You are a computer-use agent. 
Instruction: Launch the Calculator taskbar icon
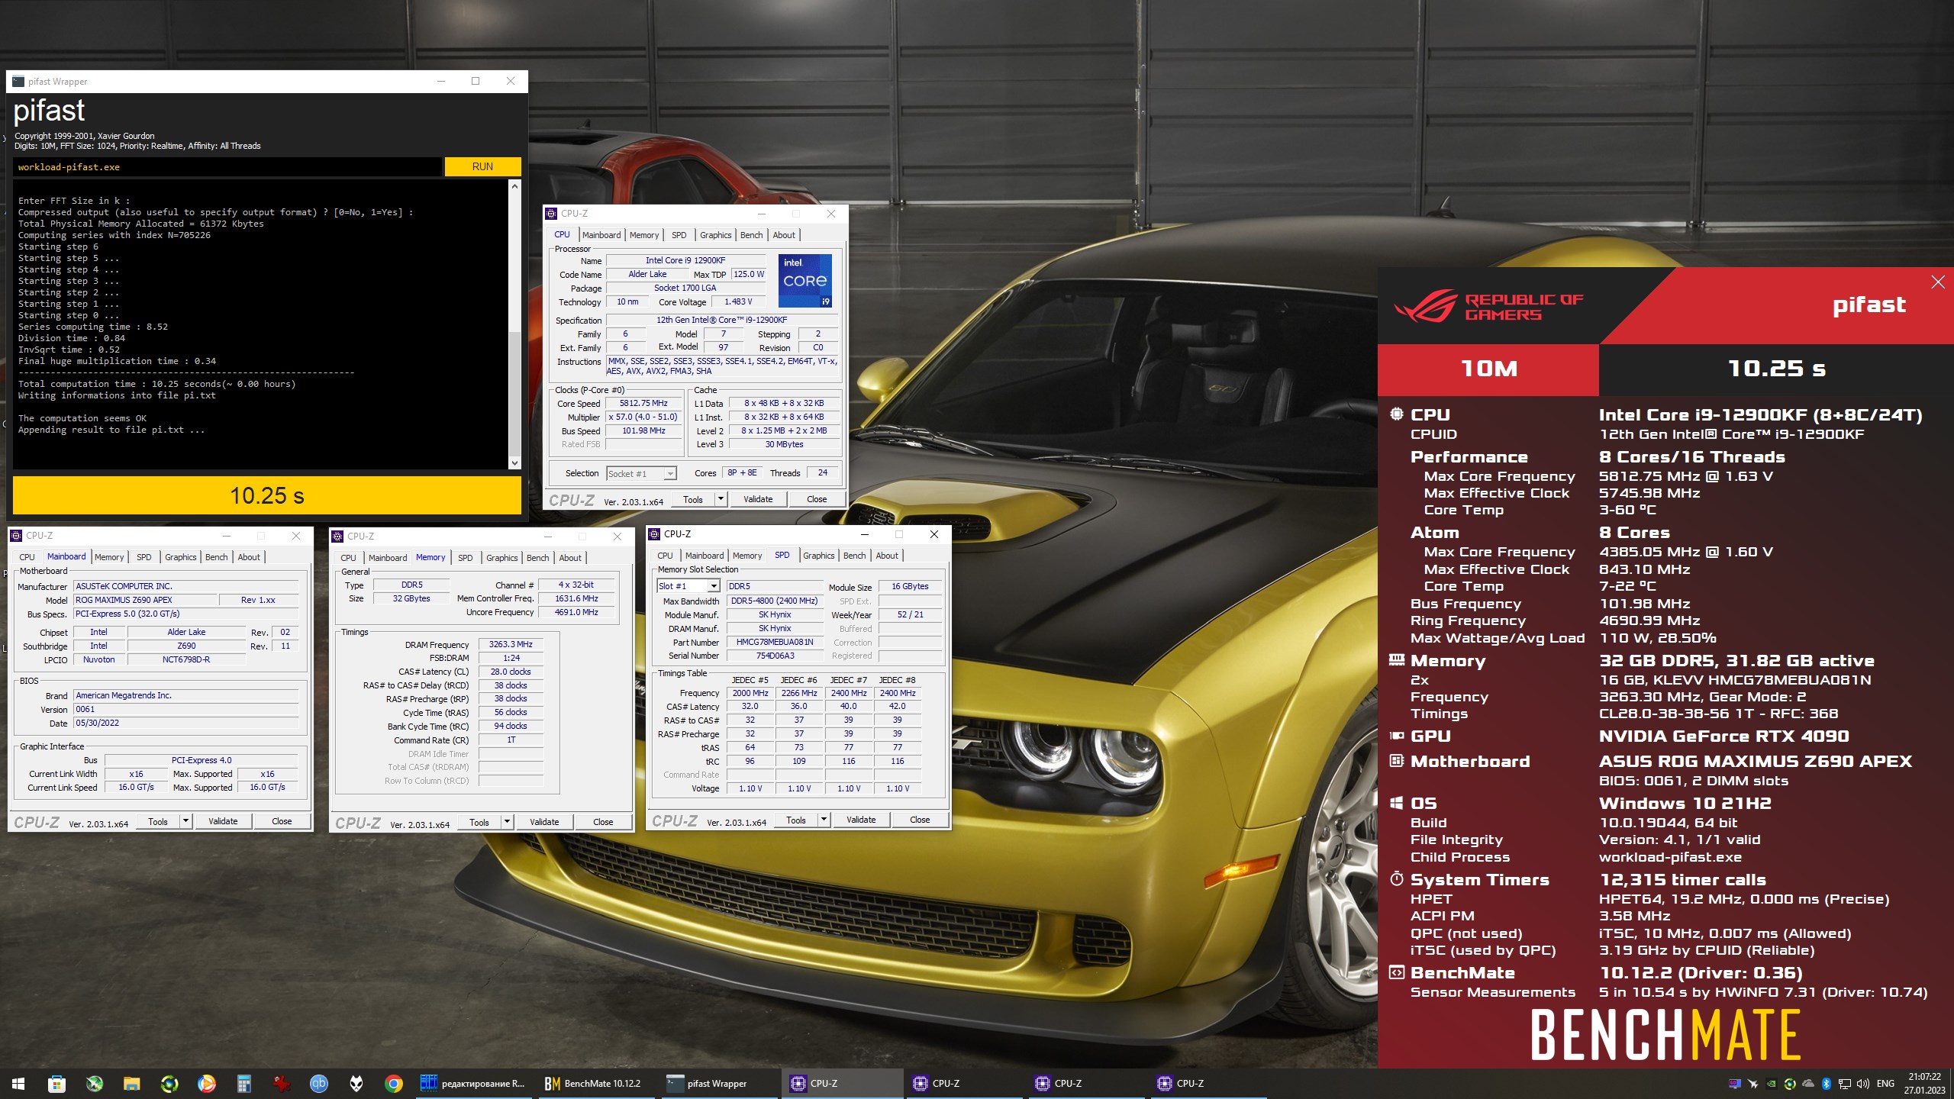pos(243,1083)
